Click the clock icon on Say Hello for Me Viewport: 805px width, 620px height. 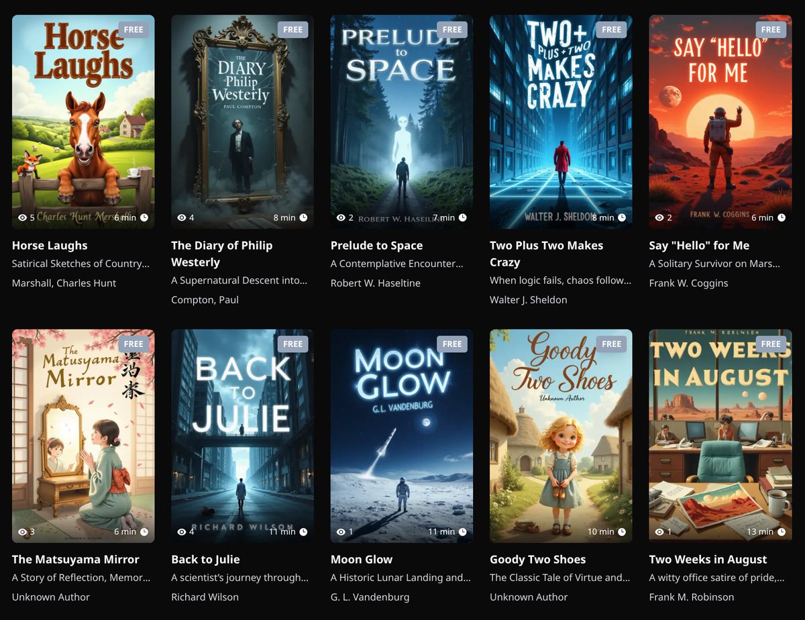point(782,217)
